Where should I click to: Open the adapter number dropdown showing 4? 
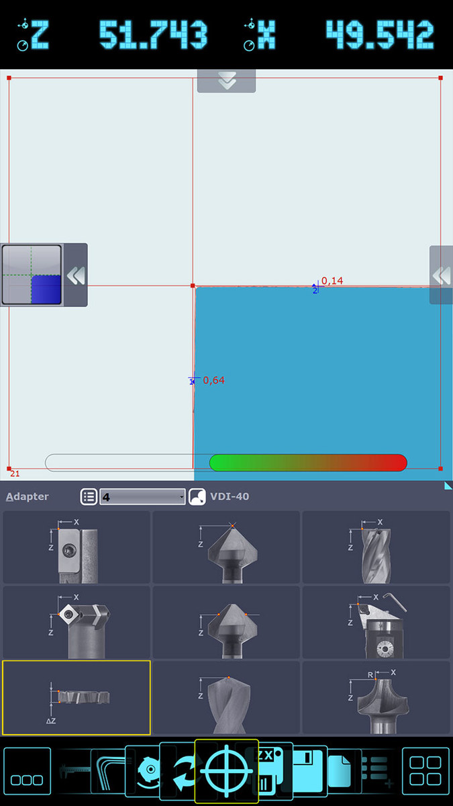(142, 497)
